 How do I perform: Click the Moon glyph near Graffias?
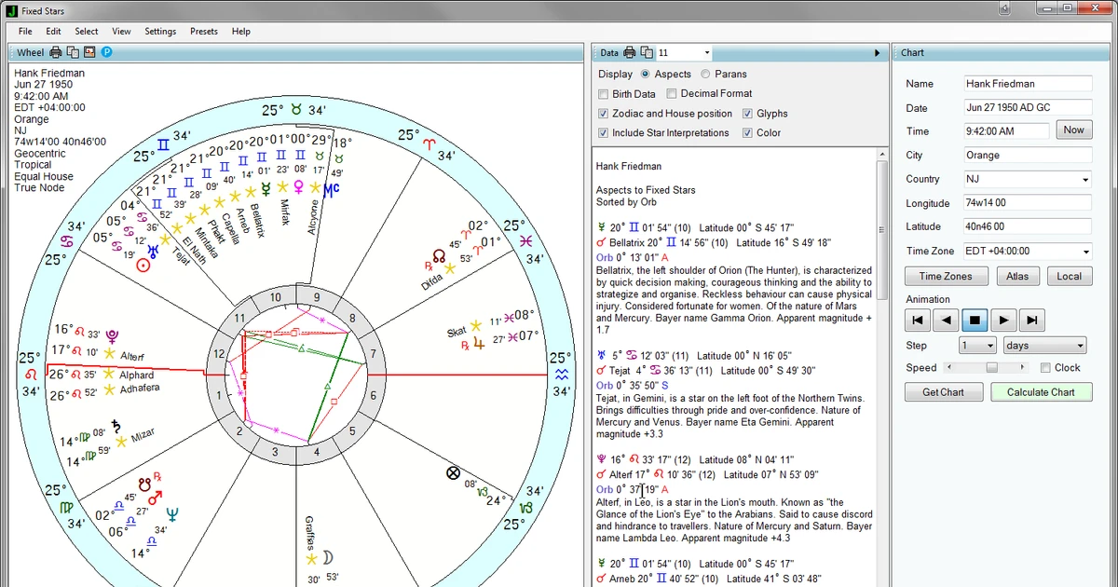pos(328,559)
